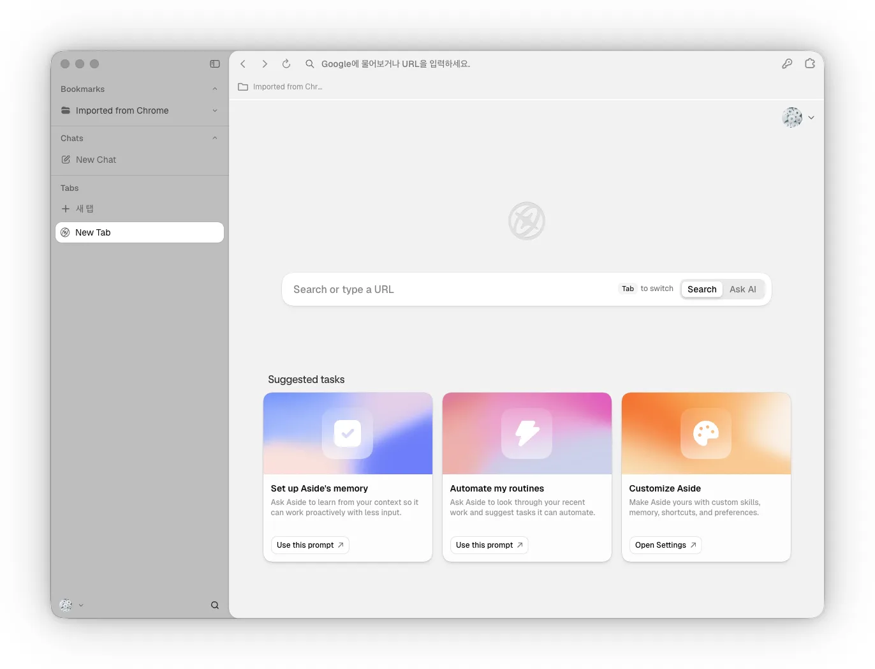Click the Chats section header
The width and height of the screenshot is (875, 669).
[x=72, y=139]
